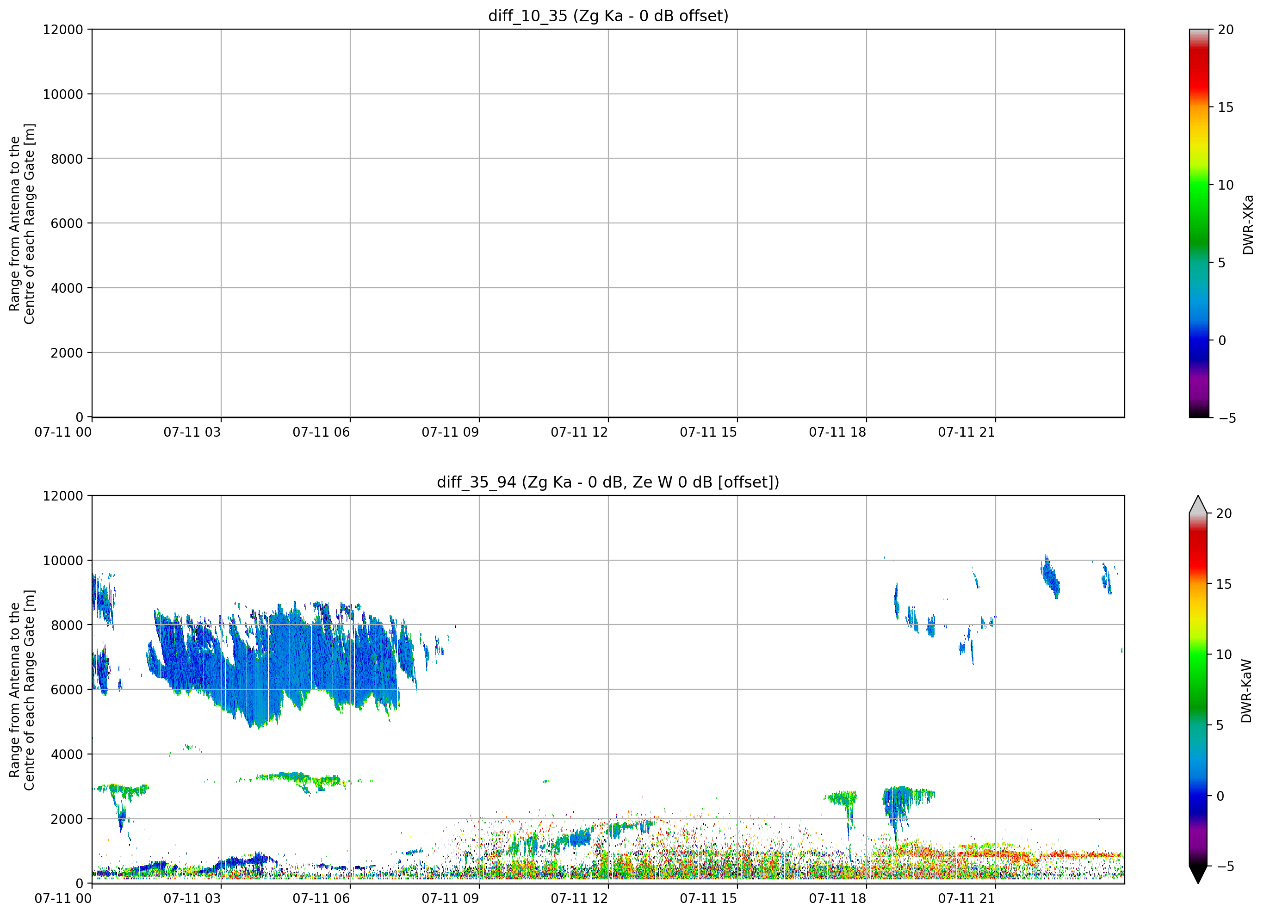Click the 07-11 21 x-tick of diff_35_94 plot
Image resolution: width=1264 pixels, height=915 pixels.
[967, 899]
